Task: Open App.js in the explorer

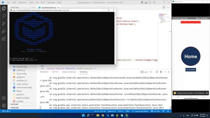Action: [x=19, y=91]
